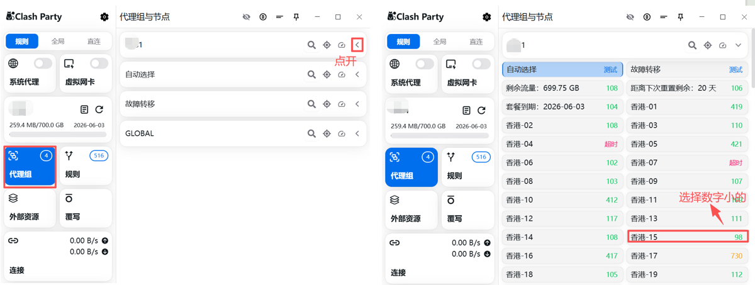Toggle 系统代理 switch in right window
This screenshot has width=755, height=285.
coord(425,64)
